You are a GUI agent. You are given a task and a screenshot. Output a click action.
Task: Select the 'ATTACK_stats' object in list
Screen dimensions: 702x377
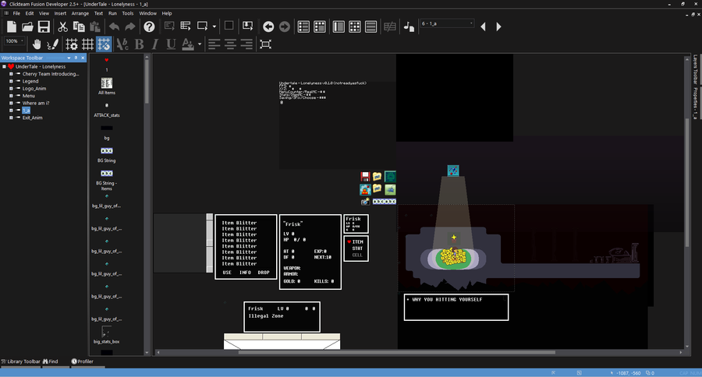pos(107,110)
